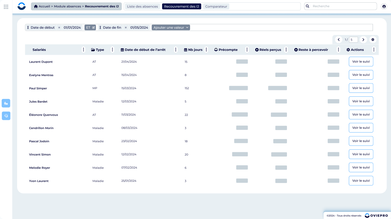Click the headset support sidebar icon

6,116
